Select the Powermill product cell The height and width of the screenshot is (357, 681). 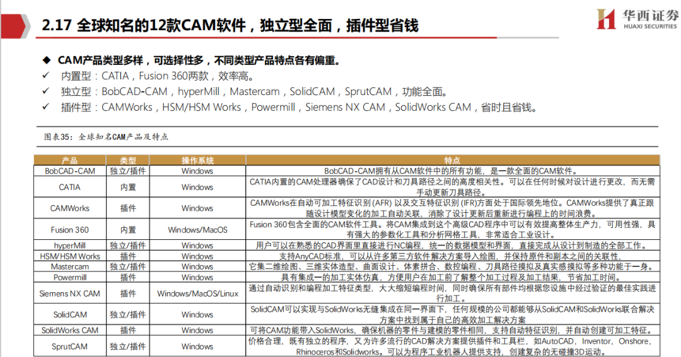(x=70, y=278)
